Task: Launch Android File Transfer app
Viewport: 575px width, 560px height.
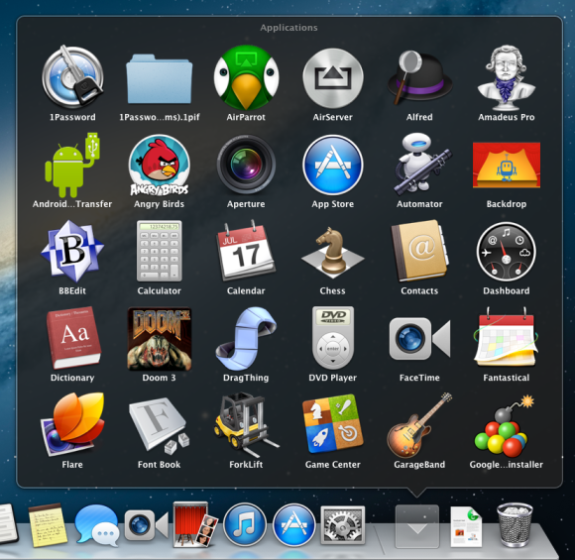Action: click(72, 166)
